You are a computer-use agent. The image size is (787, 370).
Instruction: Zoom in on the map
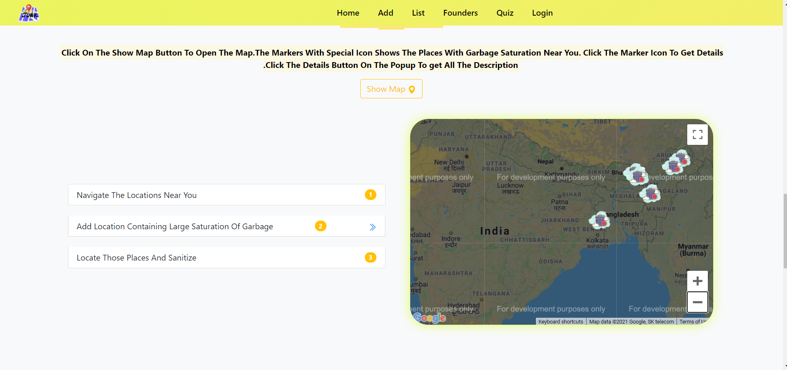(x=698, y=281)
